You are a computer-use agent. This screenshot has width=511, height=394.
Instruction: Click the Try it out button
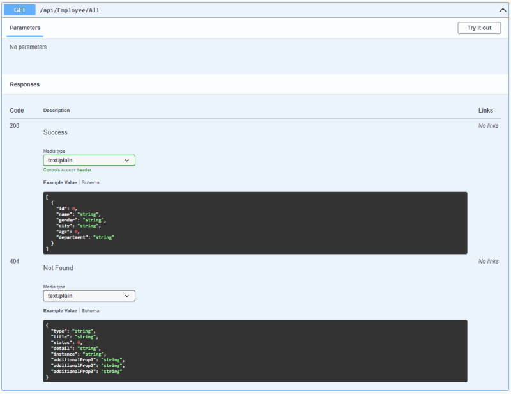[479, 28]
